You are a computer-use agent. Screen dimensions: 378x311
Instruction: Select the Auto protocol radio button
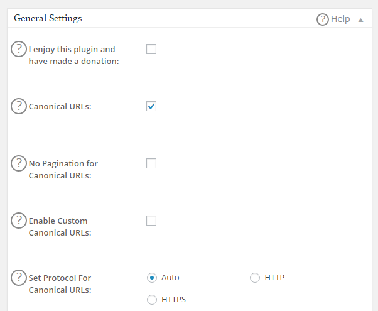151,278
